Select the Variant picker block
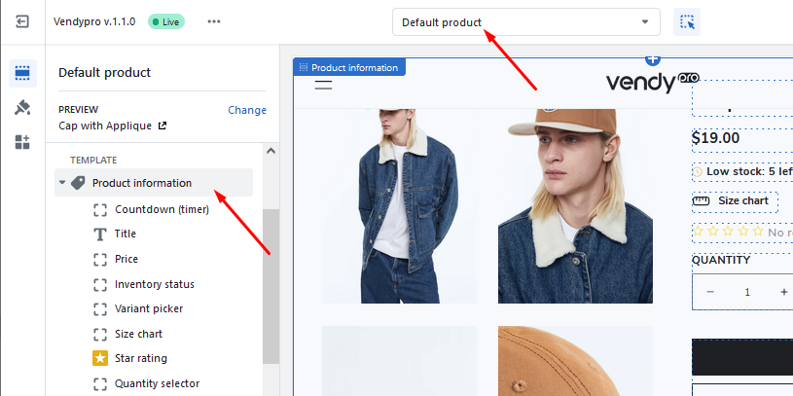 point(149,309)
